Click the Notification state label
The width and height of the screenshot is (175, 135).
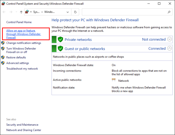(64, 88)
